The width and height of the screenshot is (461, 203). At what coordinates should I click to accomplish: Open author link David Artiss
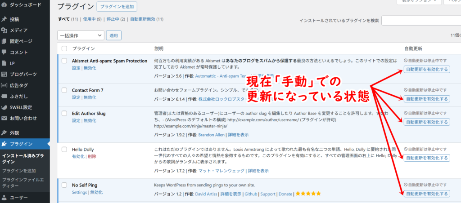click(206, 194)
